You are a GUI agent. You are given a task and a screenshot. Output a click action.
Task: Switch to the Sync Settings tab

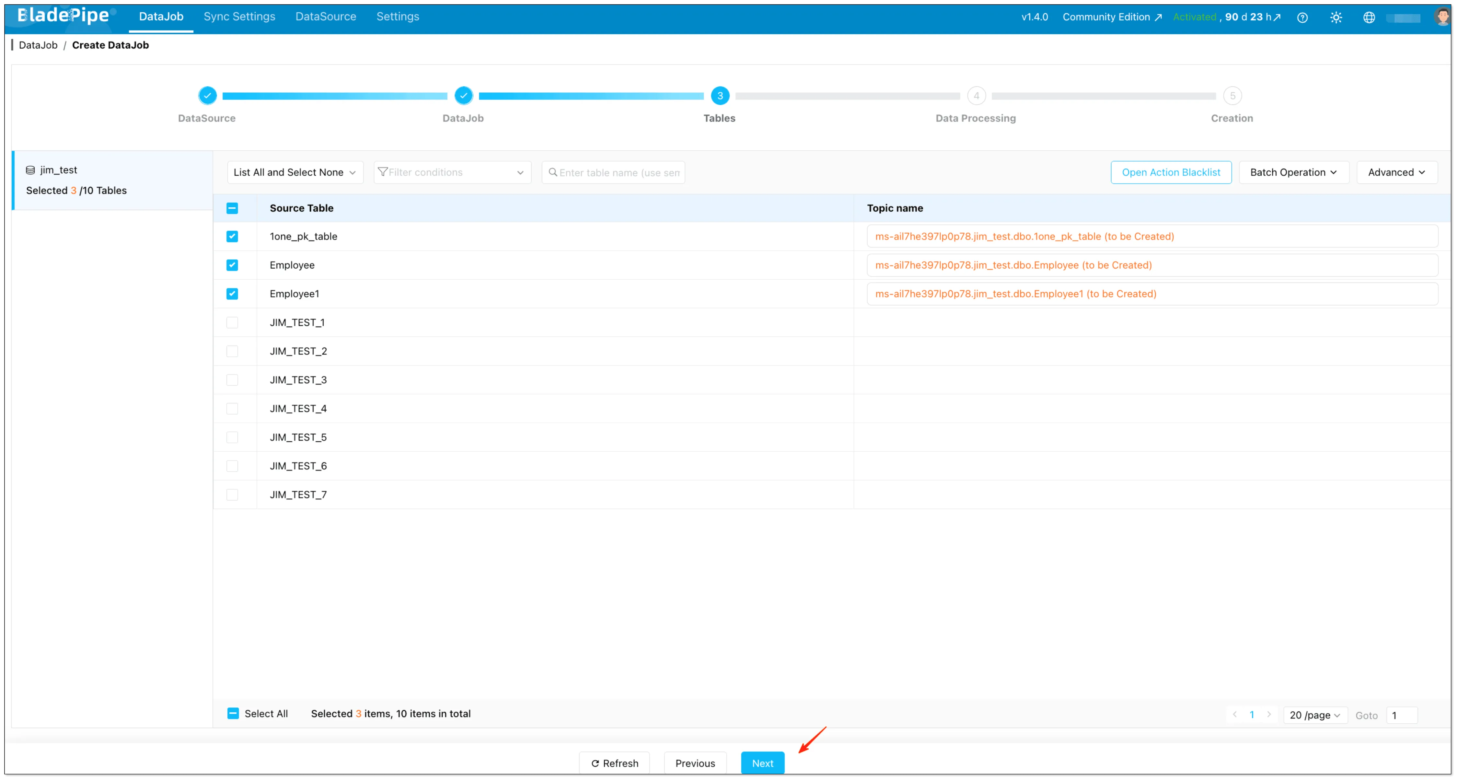coord(239,17)
